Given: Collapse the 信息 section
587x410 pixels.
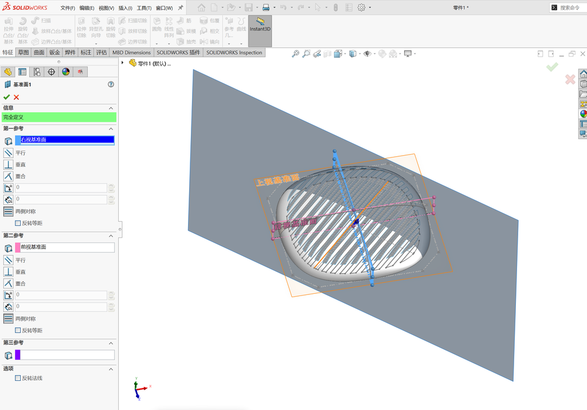Looking at the screenshot, I should [111, 108].
